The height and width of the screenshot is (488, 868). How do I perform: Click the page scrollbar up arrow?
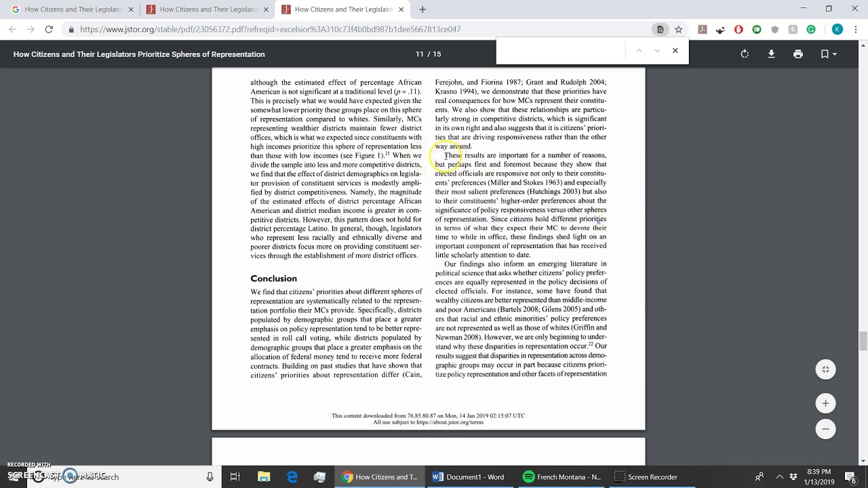click(x=863, y=44)
